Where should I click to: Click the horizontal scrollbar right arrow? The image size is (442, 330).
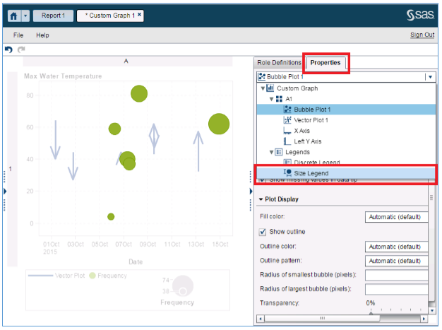click(x=424, y=319)
